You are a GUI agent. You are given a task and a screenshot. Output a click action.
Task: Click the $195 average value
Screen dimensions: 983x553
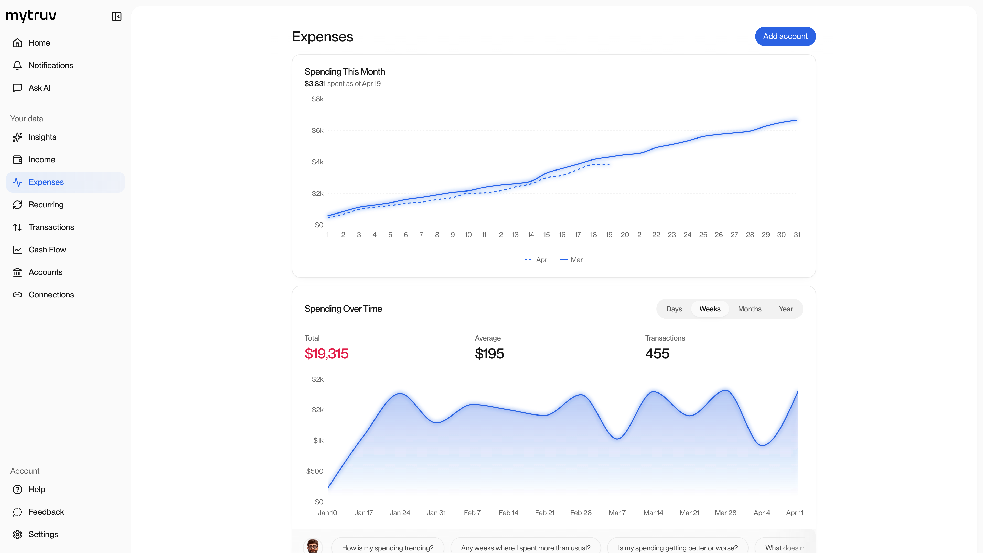(489, 353)
